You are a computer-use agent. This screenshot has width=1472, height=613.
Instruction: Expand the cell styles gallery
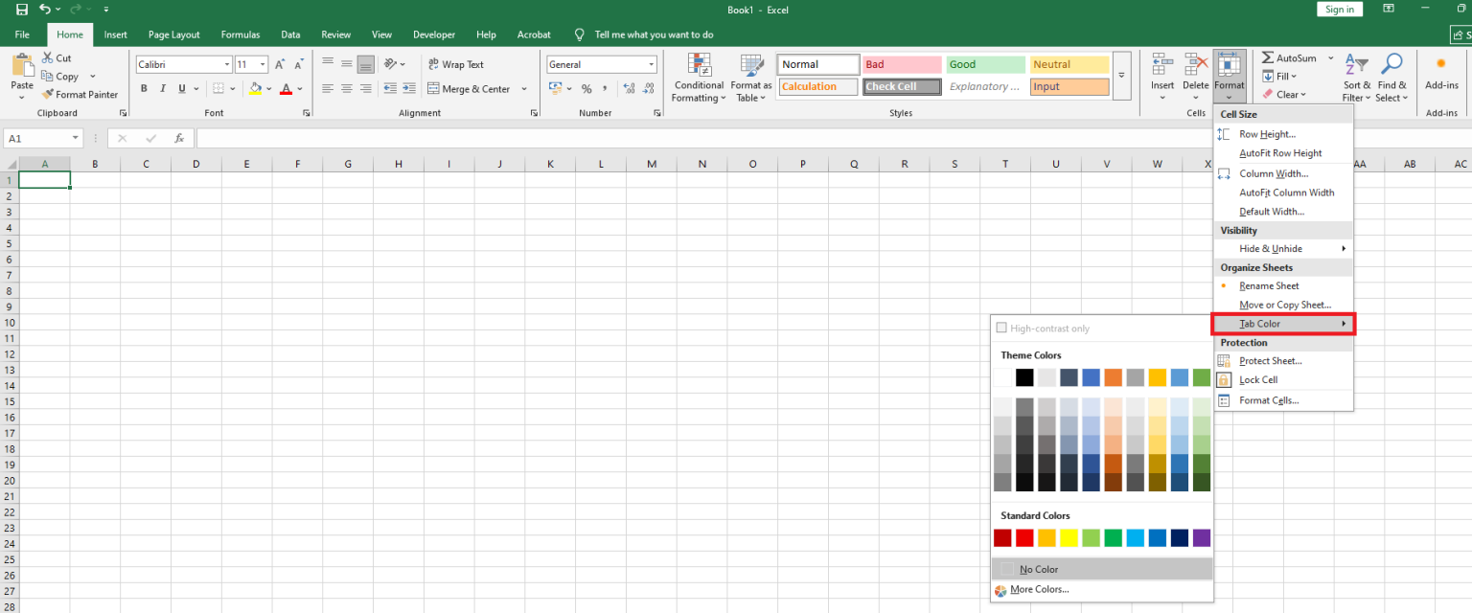pyautogui.click(x=1121, y=76)
